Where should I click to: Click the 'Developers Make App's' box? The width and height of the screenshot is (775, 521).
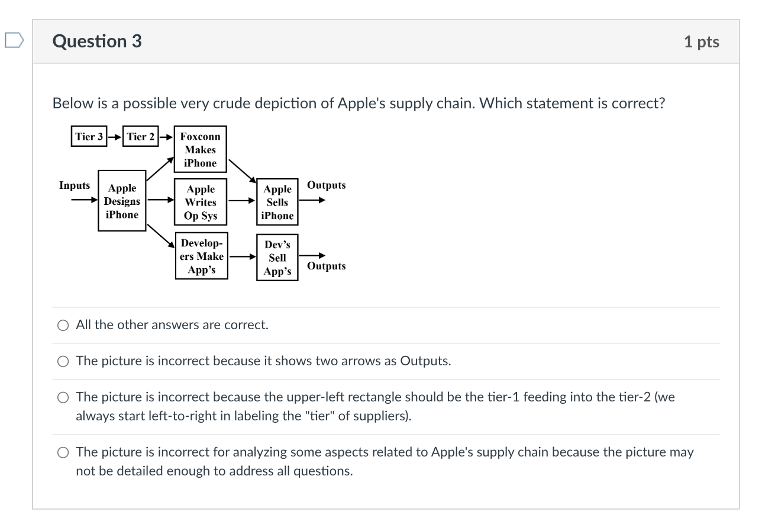(201, 256)
